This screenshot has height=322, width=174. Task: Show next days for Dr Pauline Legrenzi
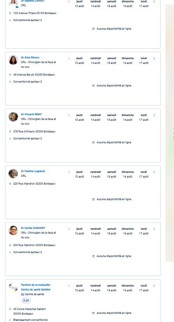pos(154,172)
